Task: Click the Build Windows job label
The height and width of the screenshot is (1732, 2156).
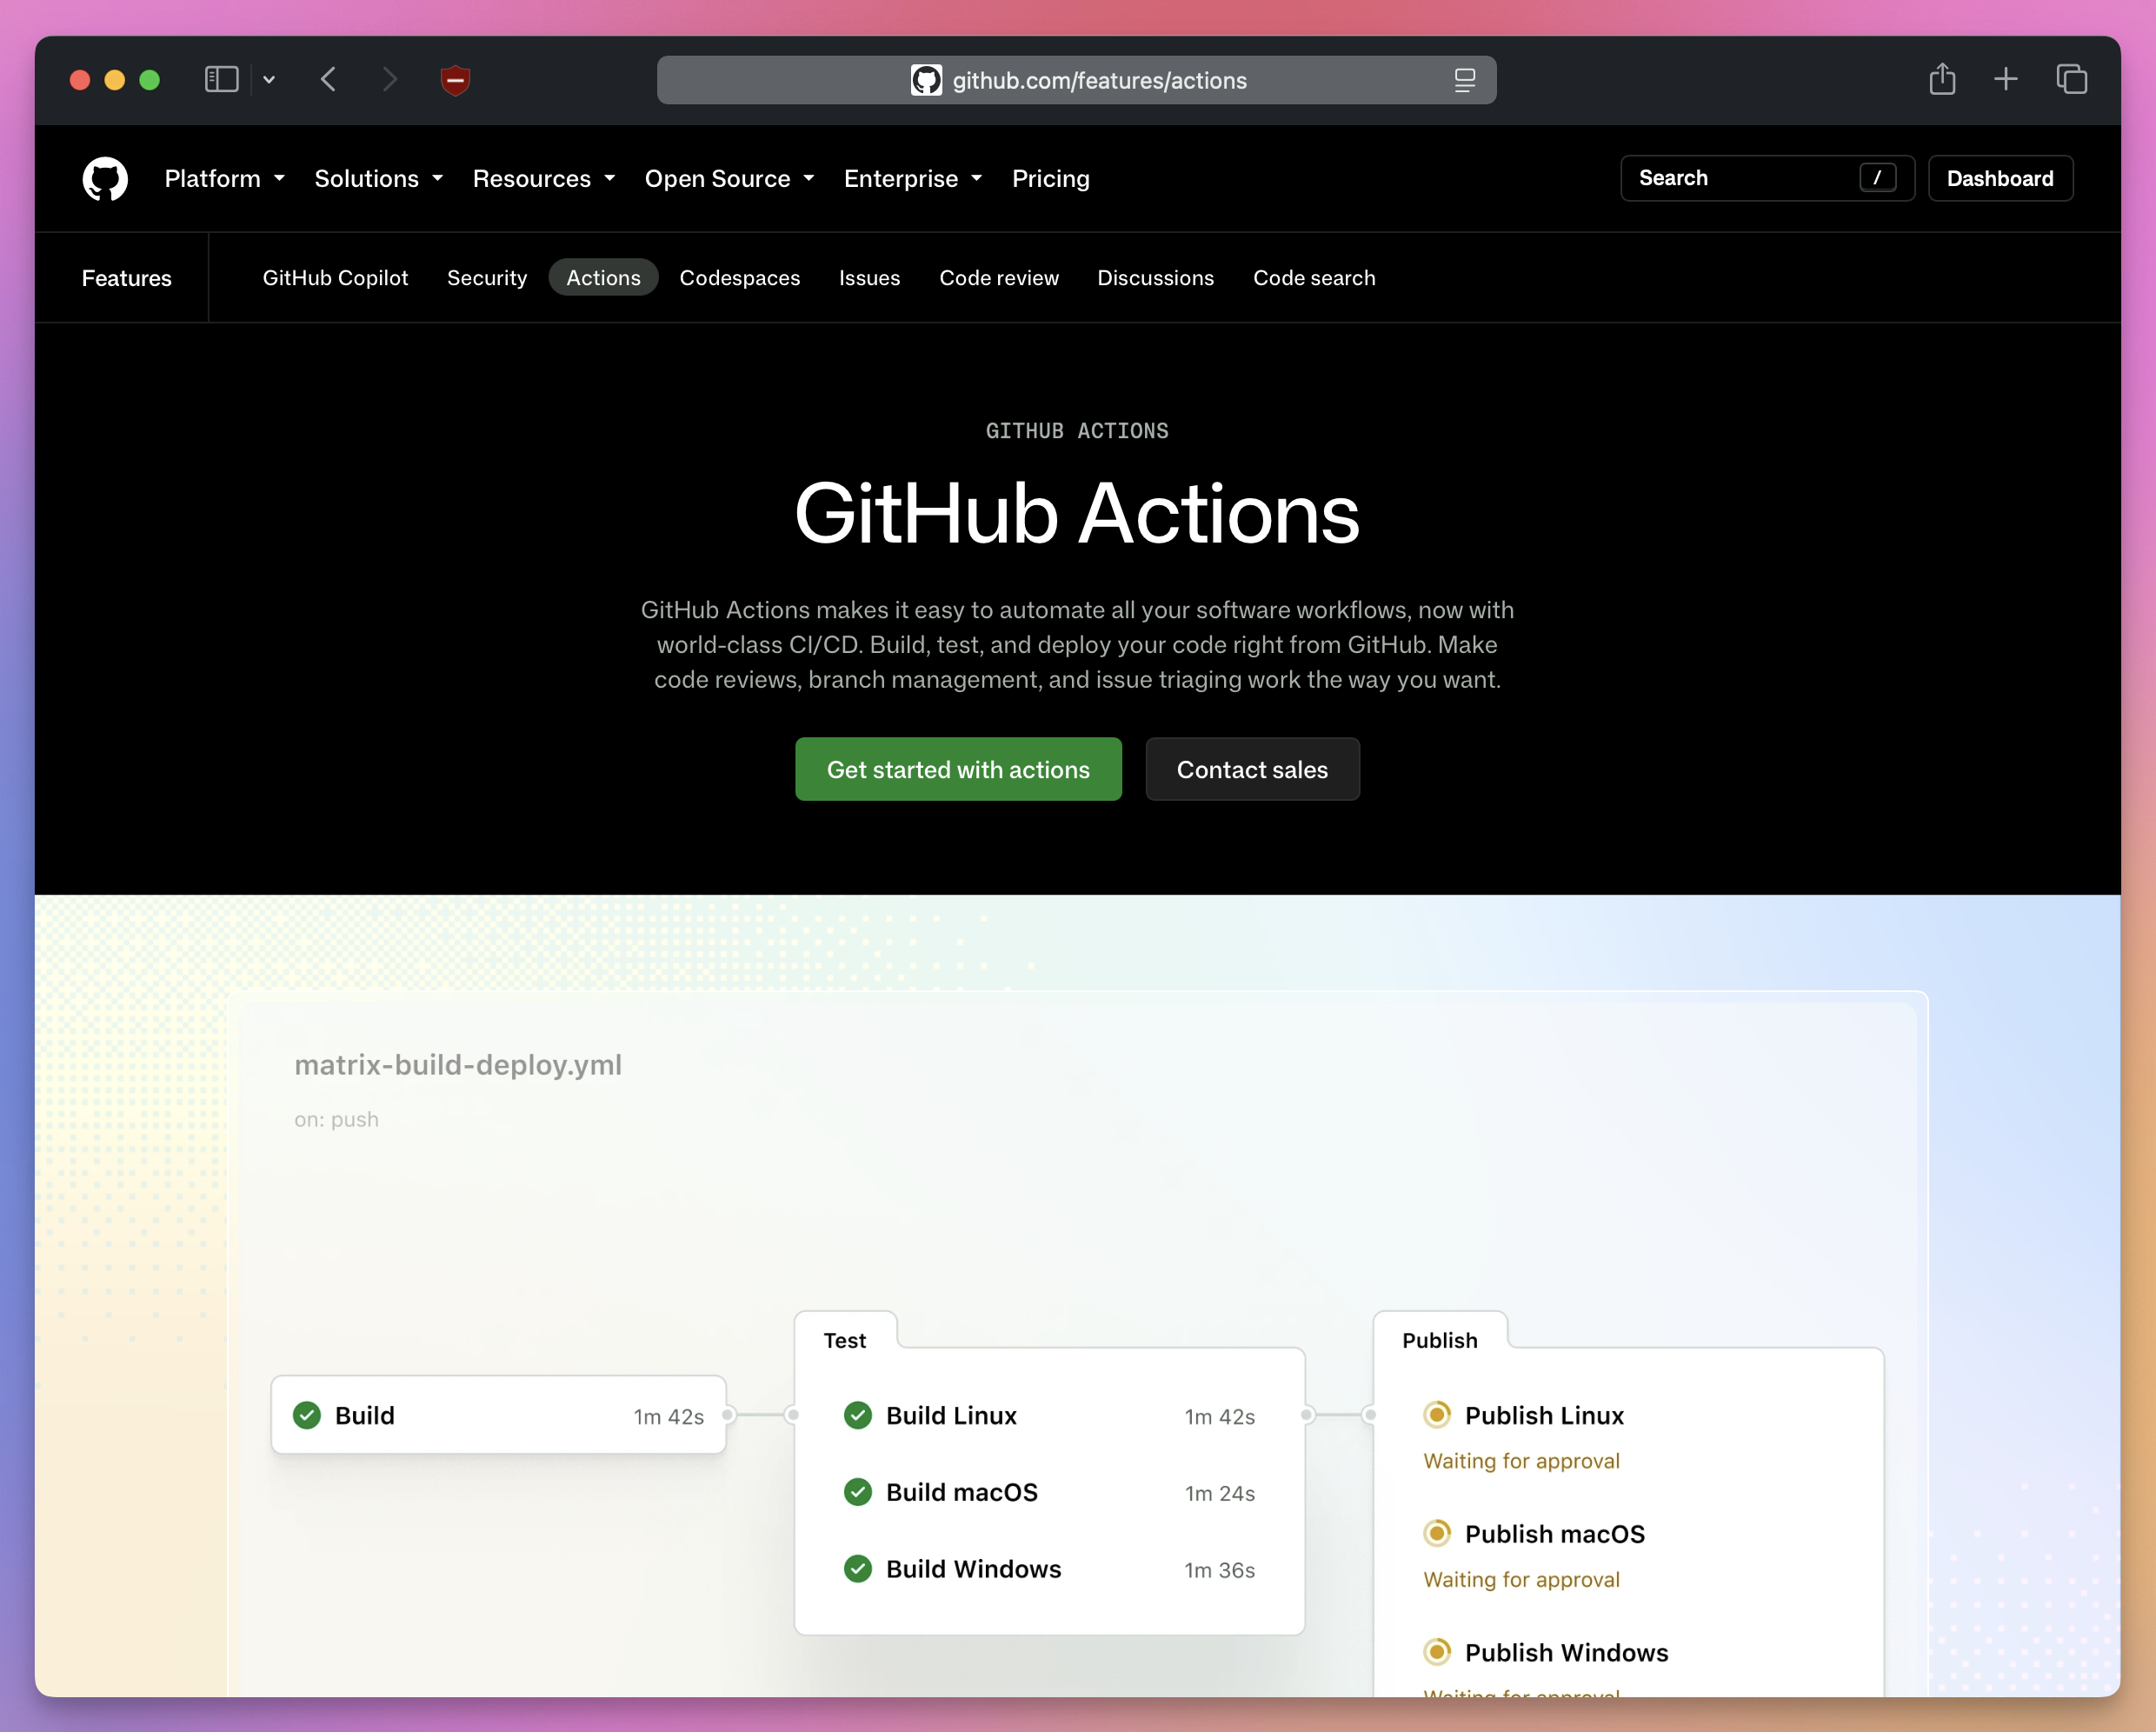Action: [x=973, y=1569]
